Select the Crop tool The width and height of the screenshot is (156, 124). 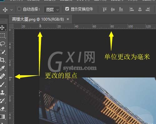(2, 60)
